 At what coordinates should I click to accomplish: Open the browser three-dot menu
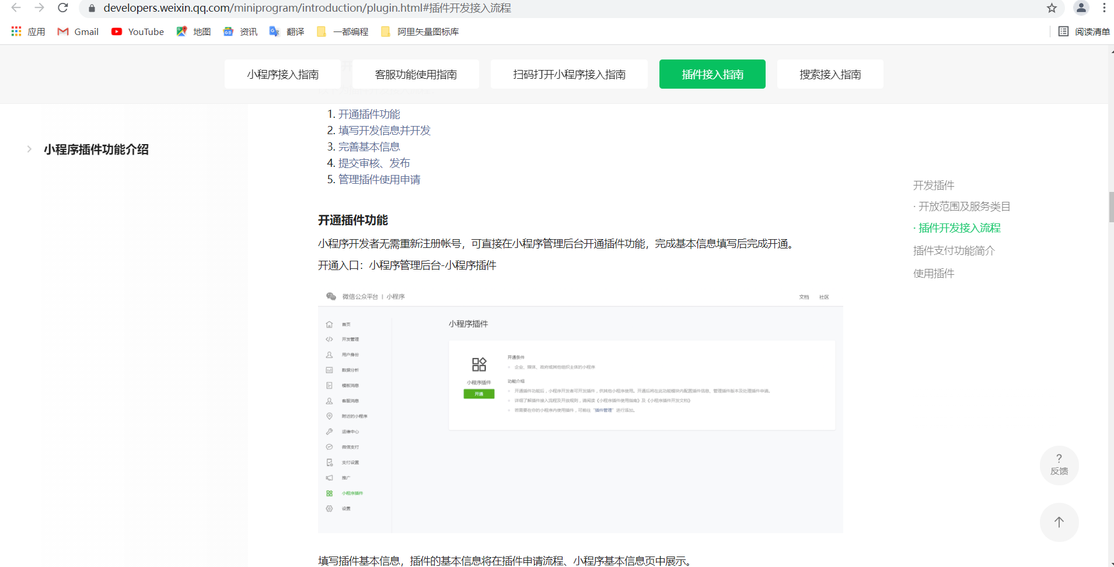tap(1104, 8)
